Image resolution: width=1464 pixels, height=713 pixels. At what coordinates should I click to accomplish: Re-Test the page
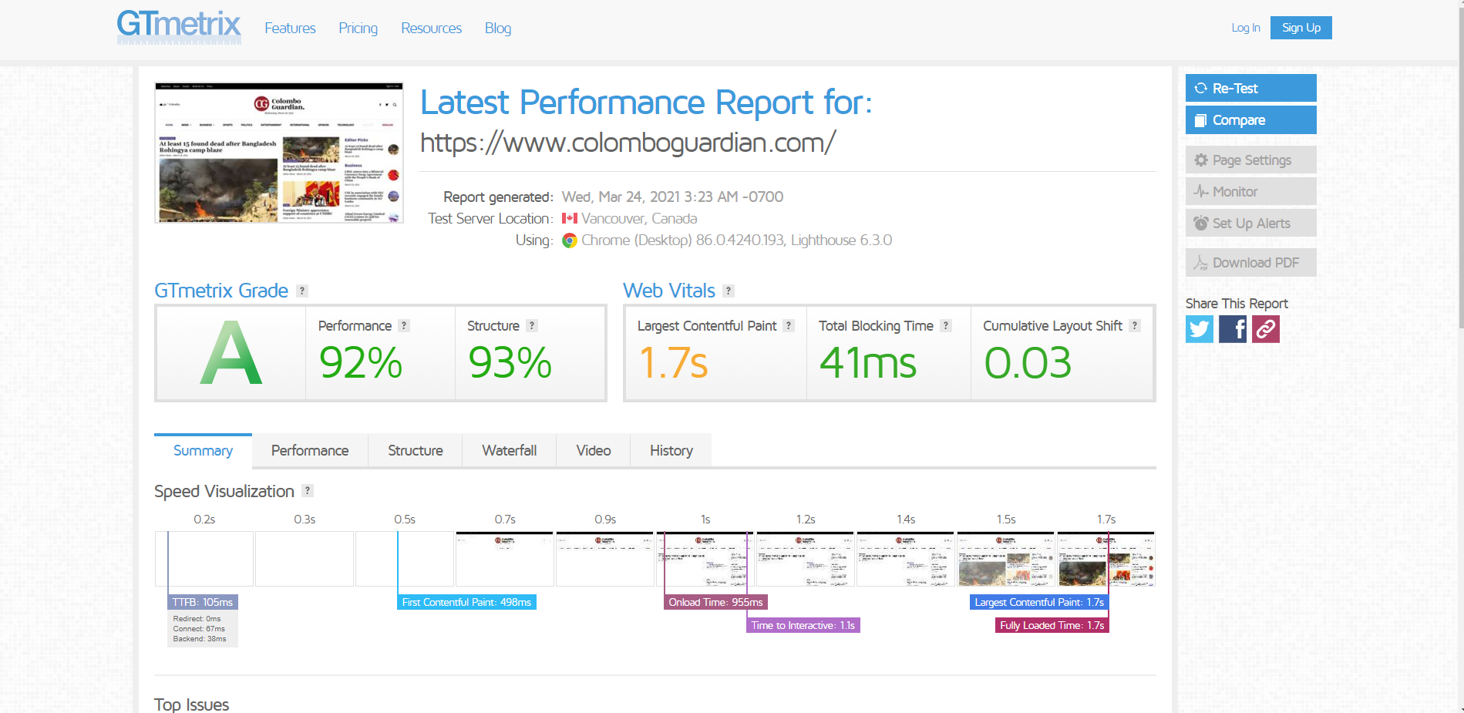tap(1250, 88)
